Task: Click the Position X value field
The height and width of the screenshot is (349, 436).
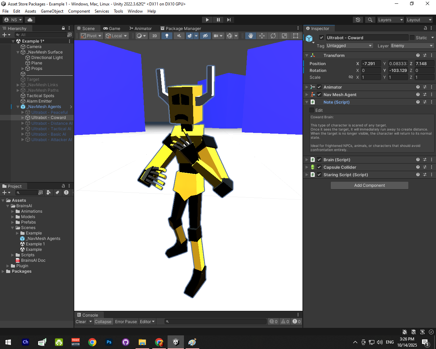Action: [x=371, y=64]
